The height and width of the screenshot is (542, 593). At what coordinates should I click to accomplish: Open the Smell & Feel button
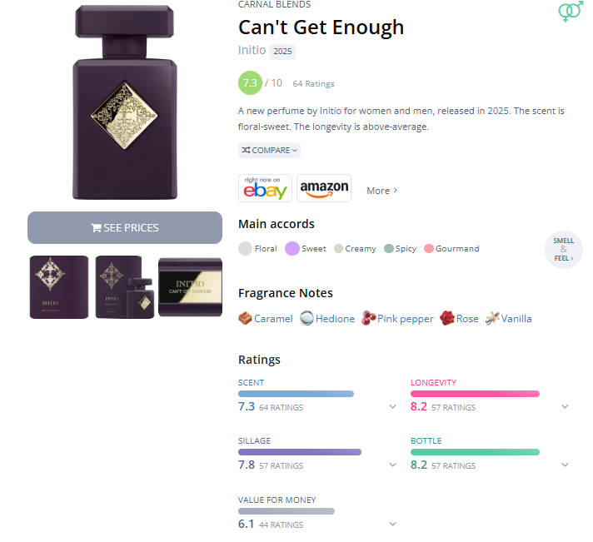(x=564, y=248)
